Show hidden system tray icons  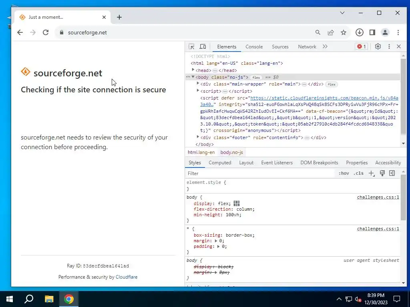coord(339,299)
